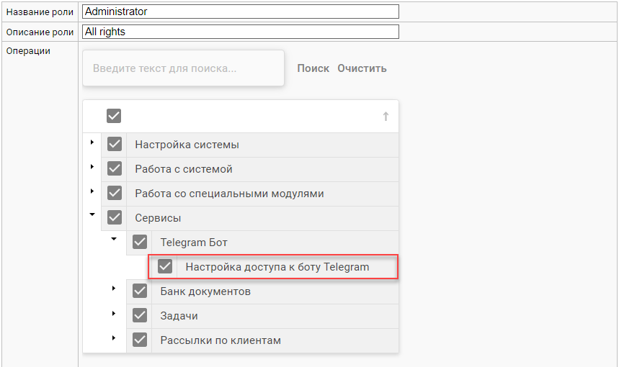Screen dimensions: 619x367
Task: Click the Очистить button
Action: [x=362, y=68]
